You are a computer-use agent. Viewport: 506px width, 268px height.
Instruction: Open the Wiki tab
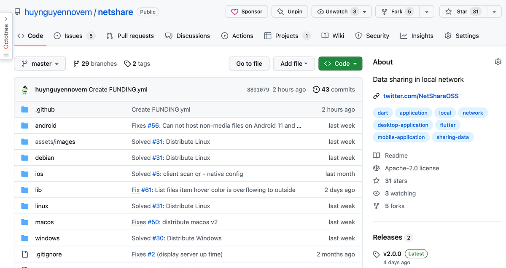[x=333, y=36]
